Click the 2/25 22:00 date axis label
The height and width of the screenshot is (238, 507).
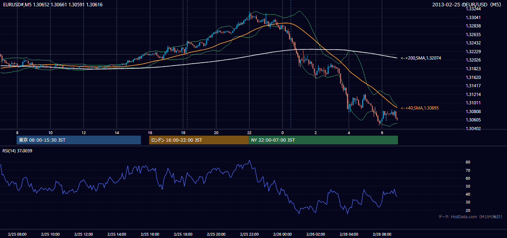tap(249, 234)
